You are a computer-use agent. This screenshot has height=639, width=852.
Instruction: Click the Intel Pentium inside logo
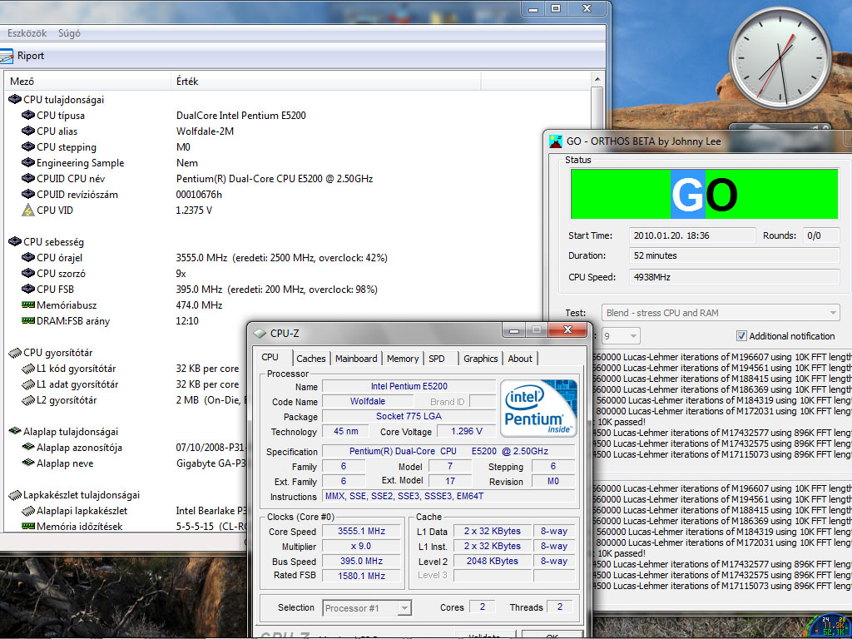point(538,409)
